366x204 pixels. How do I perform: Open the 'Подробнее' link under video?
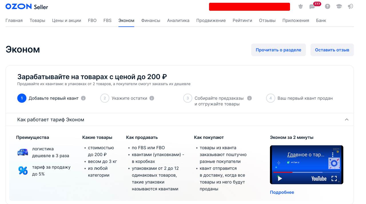[x=282, y=192]
